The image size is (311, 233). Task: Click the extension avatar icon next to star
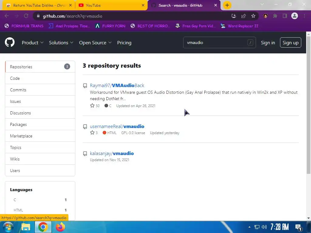pos(265,16)
